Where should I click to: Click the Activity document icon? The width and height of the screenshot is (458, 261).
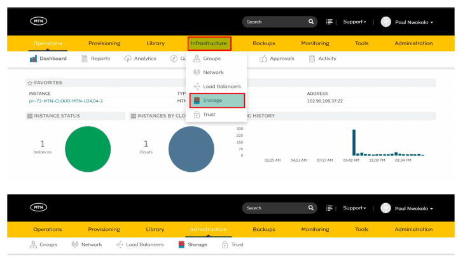(312, 59)
